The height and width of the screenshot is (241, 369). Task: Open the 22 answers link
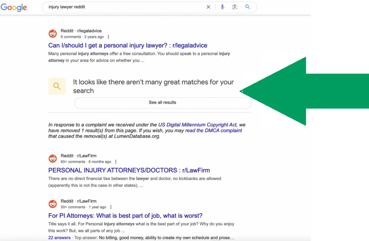tap(59, 238)
